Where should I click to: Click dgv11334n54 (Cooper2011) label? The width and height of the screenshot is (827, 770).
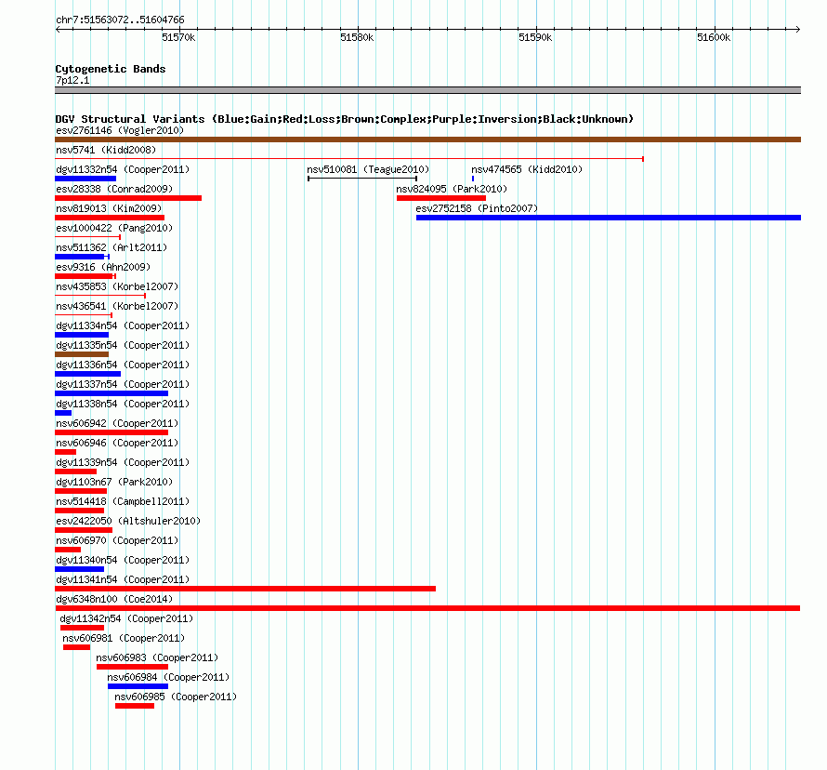pos(123,325)
